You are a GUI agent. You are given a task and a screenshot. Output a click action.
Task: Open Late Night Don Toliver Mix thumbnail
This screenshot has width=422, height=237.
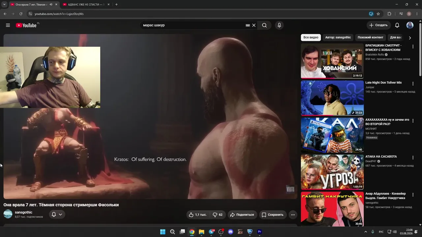click(332, 98)
